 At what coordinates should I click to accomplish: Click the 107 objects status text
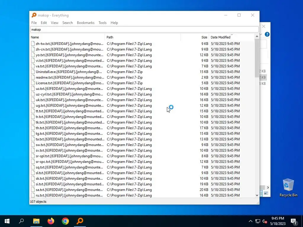pos(38,202)
